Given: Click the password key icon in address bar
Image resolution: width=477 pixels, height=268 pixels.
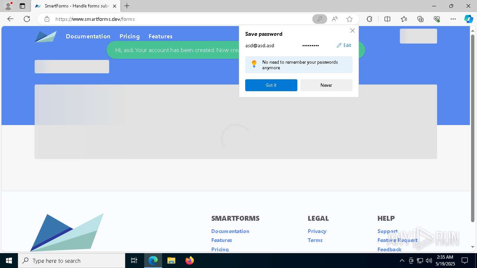Looking at the screenshot, I should click(319, 19).
